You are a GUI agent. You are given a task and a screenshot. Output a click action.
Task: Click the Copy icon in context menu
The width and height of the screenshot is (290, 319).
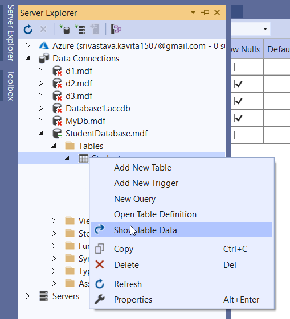(100, 248)
